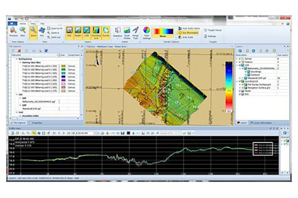298x198 pixels.
Task: Toggle the Sounding Grid layer button
Action: click(x=96, y=32)
